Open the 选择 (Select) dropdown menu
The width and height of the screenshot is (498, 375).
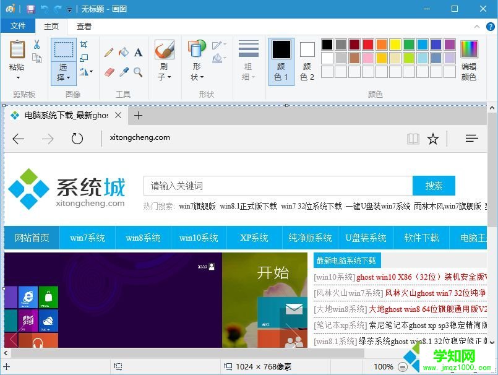click(x=65, y=71)
